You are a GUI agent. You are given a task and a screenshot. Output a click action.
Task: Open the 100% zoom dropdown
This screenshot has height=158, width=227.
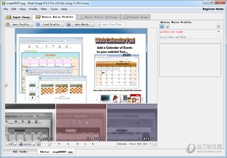[x=11, y=144]
